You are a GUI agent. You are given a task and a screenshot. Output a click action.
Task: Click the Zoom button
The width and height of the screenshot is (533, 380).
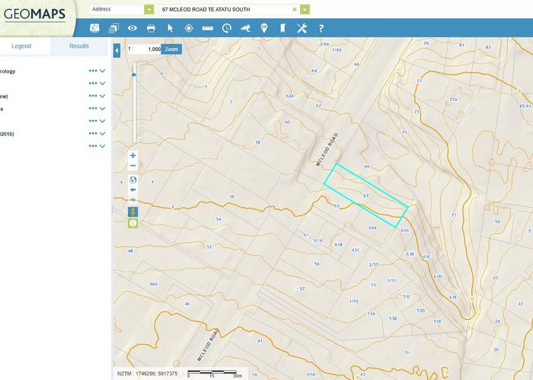172,49
